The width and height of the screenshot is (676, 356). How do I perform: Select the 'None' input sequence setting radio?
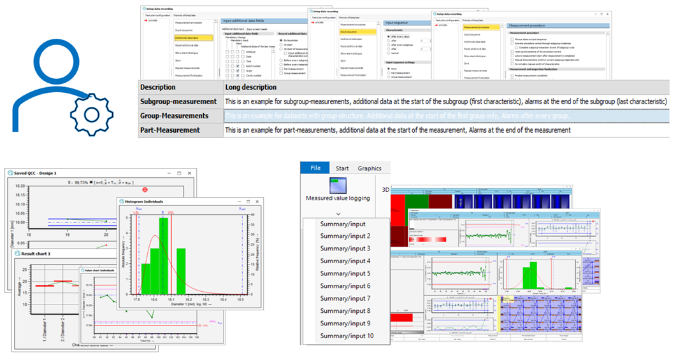coord(389,69)
